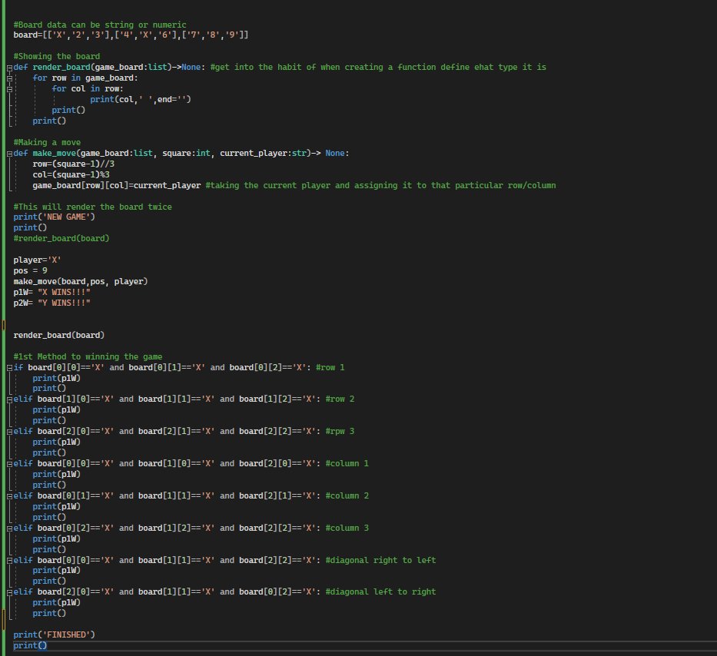Click the 'col=(square-1)%3' line
717x656 pixels.
click(x=71, y=174)
